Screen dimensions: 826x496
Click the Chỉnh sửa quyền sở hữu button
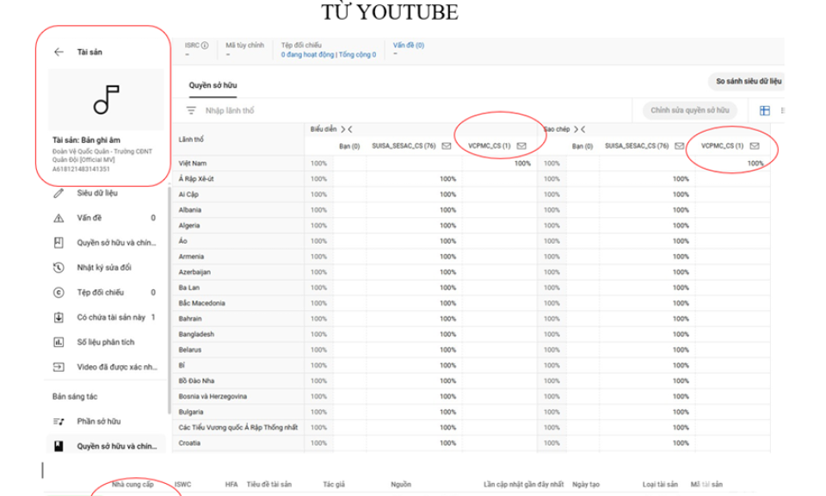pos(689,110)
